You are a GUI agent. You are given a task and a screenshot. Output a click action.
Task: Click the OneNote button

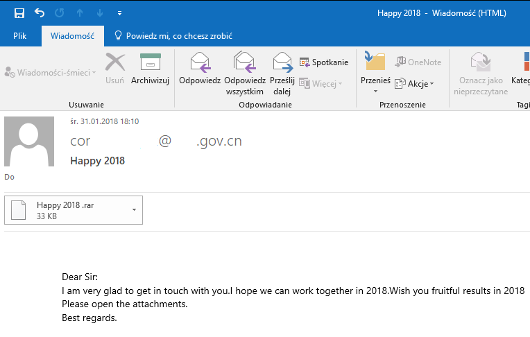coord(418,62)
